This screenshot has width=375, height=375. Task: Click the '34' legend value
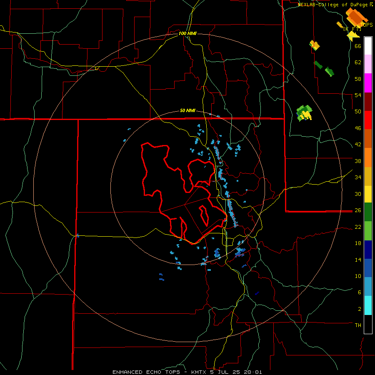[x=358, y=177]
